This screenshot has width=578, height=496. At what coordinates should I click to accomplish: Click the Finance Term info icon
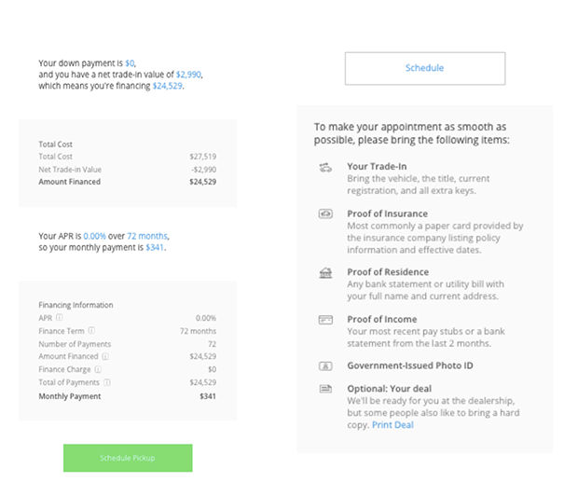click(x=91, y=331)
